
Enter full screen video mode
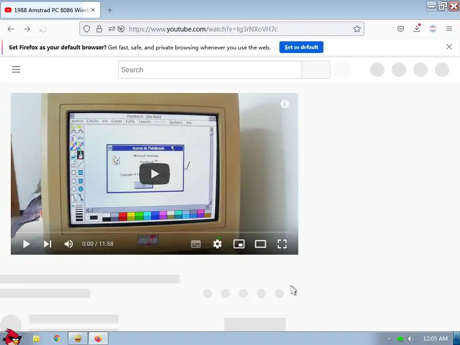(x=282, y=244)
